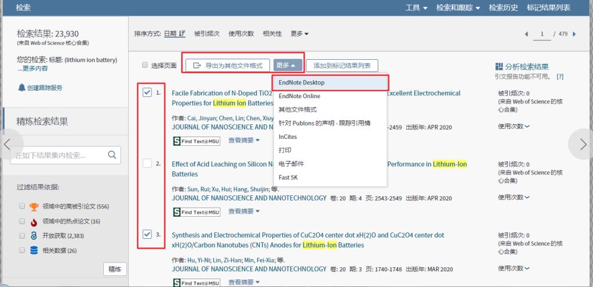Select EndNote Desktop from export menu
The width and height of the screenshot is (593, 287).
coord(330,82)
